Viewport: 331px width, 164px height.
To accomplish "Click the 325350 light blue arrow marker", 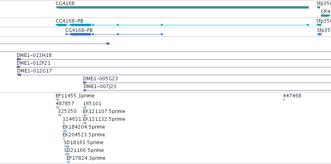I will [60, 115].
